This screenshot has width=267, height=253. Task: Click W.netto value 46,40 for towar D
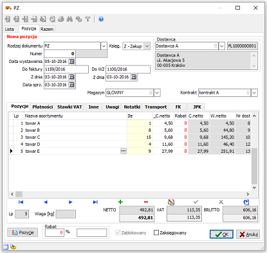(223, 144)
